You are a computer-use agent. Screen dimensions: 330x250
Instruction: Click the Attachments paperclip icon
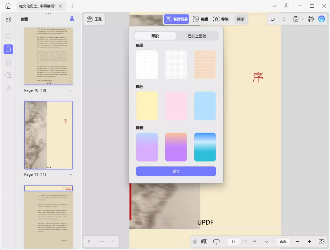click(x=8, y=88)
